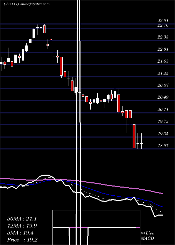Click the 18.97 price level label

click(163, 146)
